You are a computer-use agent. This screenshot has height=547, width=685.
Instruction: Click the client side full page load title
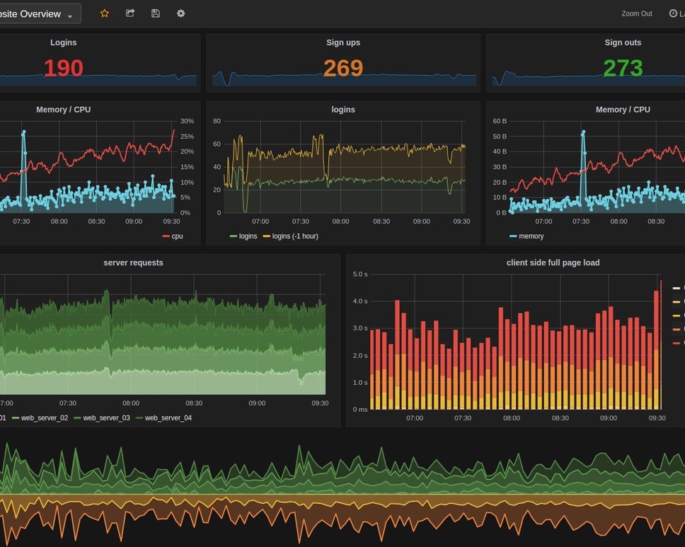553,263
